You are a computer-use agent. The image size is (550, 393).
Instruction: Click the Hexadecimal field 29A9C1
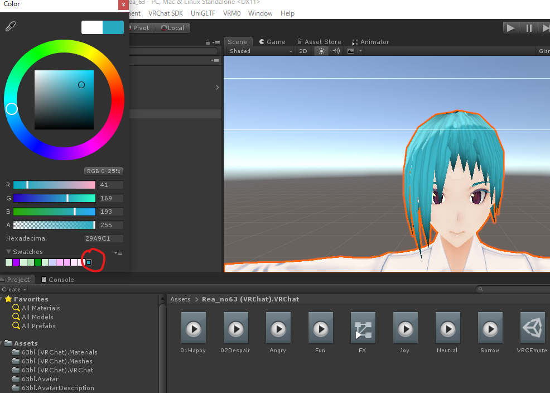click(104, 238)
